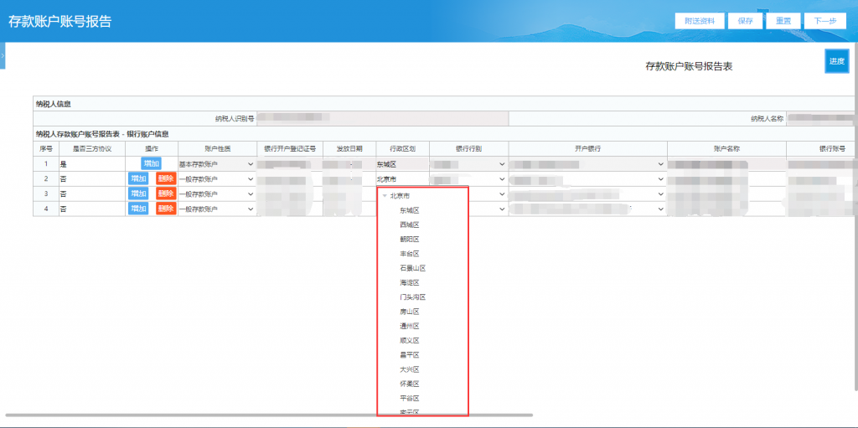Select 北京市 in the region tree
Viewport: 858px width, 428px height.
[x=400, y=196]
